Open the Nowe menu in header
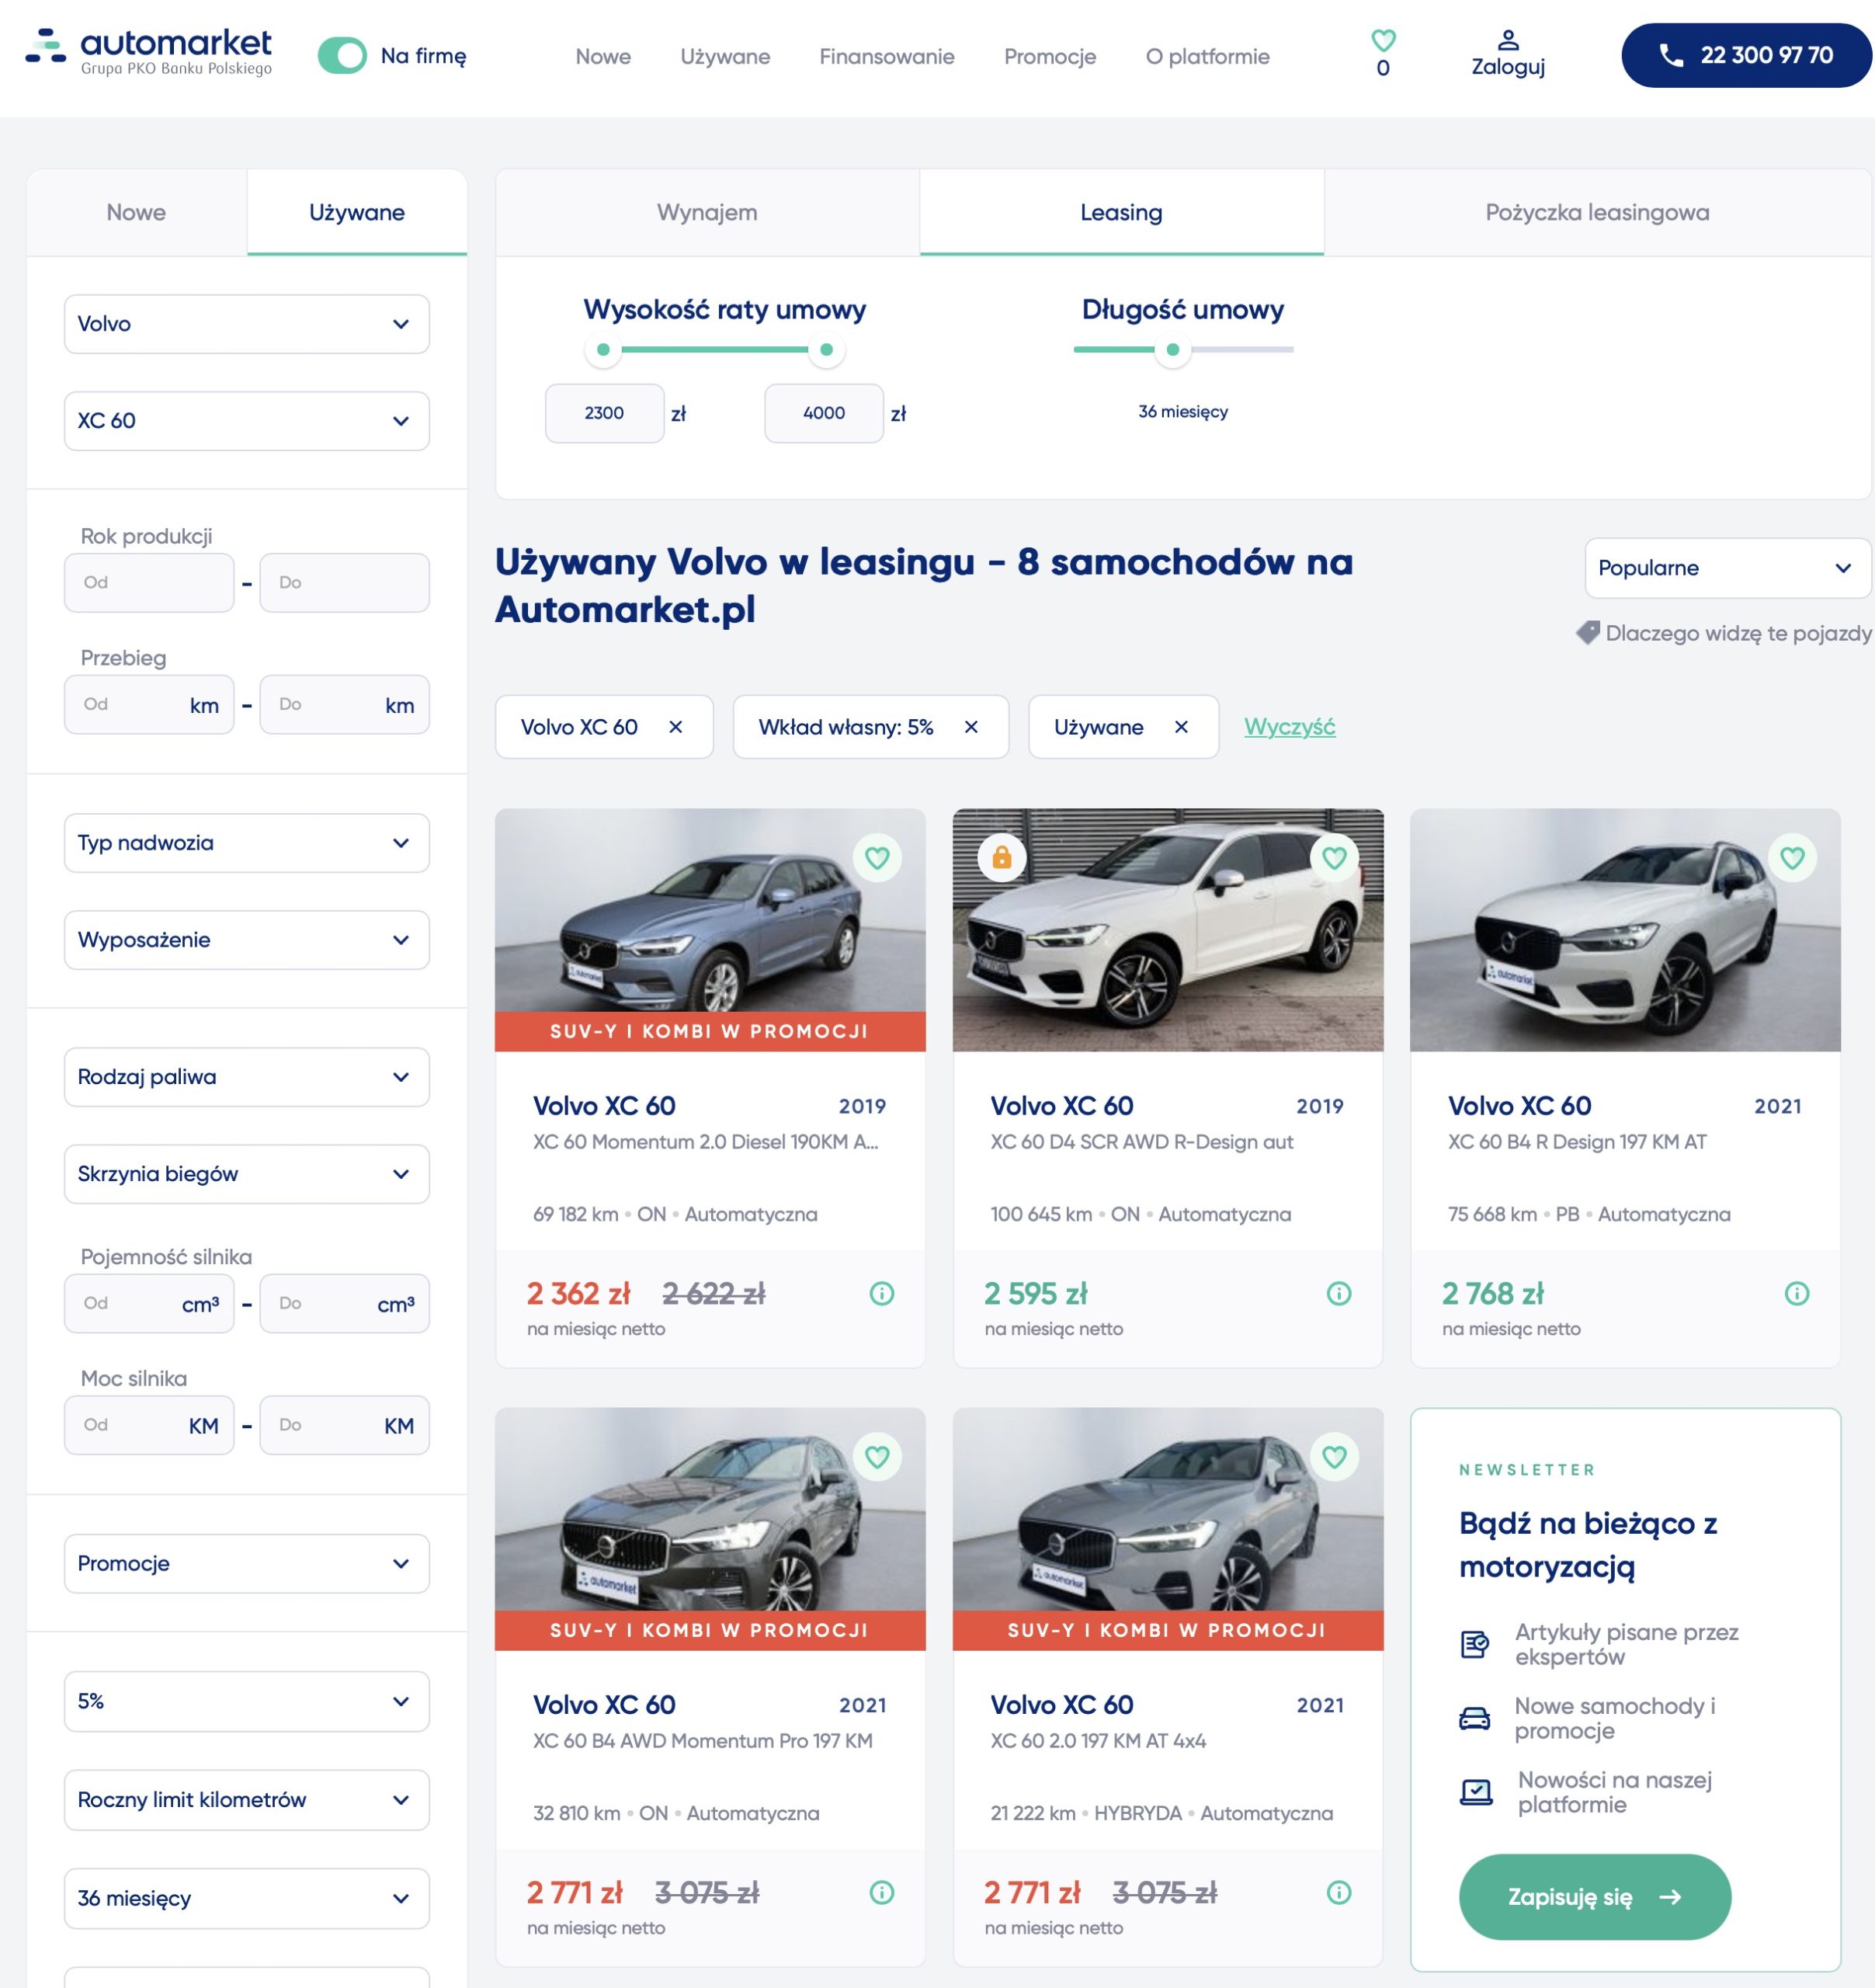 pos(603,57)
